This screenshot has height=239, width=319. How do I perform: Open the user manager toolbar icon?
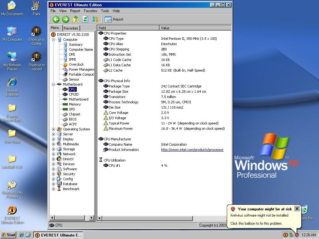95,19
